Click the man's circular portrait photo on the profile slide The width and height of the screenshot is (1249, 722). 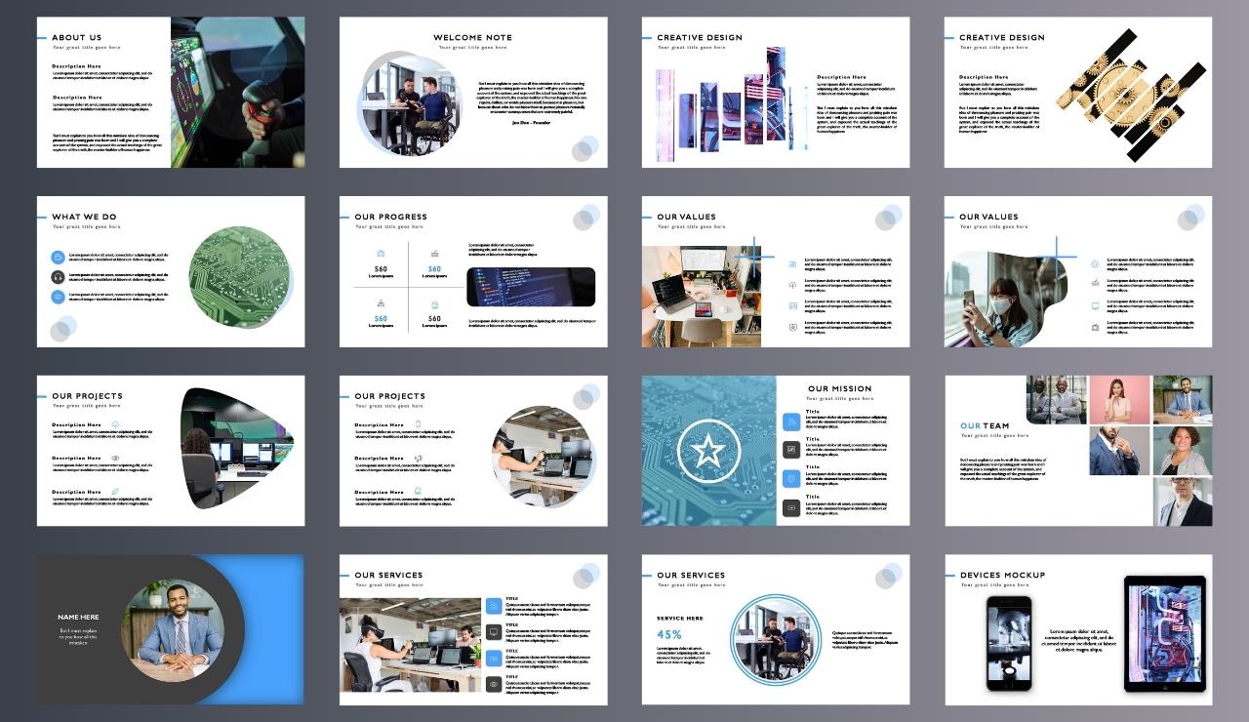[x=174, y=629]
